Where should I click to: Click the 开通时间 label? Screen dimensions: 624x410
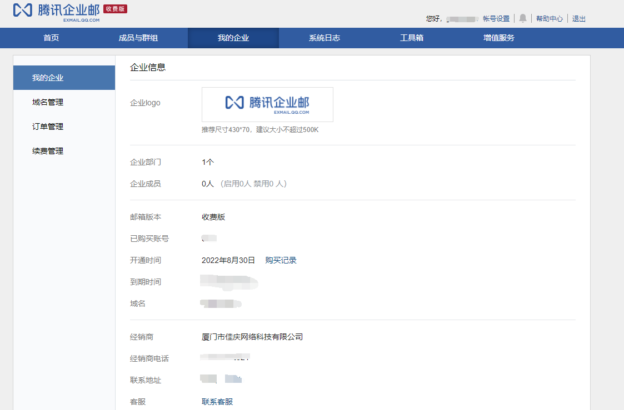coord(146,260)
